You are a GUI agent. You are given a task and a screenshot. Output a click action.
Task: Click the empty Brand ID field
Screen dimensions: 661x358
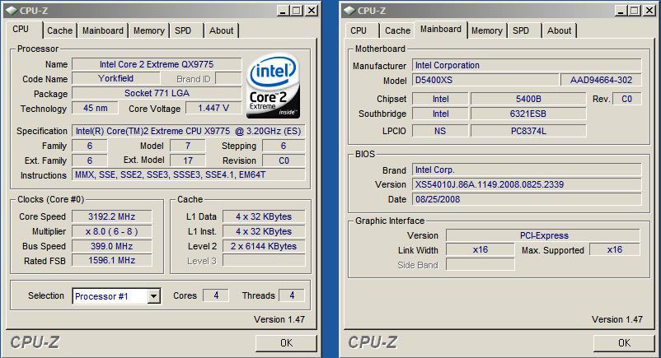coord(228,78)
